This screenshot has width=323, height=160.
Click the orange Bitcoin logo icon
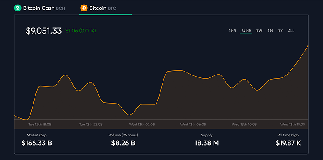(84, 8)
